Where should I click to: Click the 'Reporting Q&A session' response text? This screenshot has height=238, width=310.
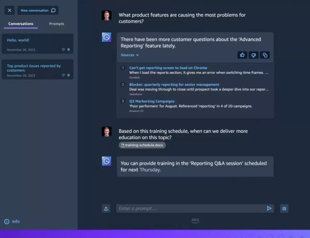tap(194, 167)
